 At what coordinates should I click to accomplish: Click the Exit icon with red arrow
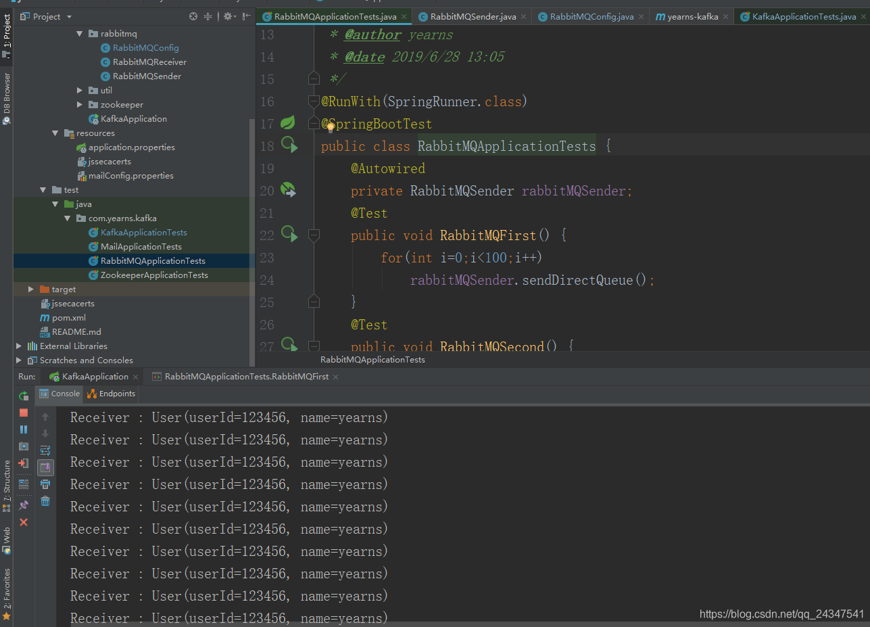coord(24,463)
